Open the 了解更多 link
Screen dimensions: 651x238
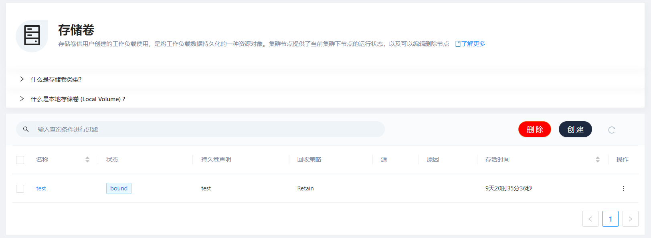(x=473, y=44)
